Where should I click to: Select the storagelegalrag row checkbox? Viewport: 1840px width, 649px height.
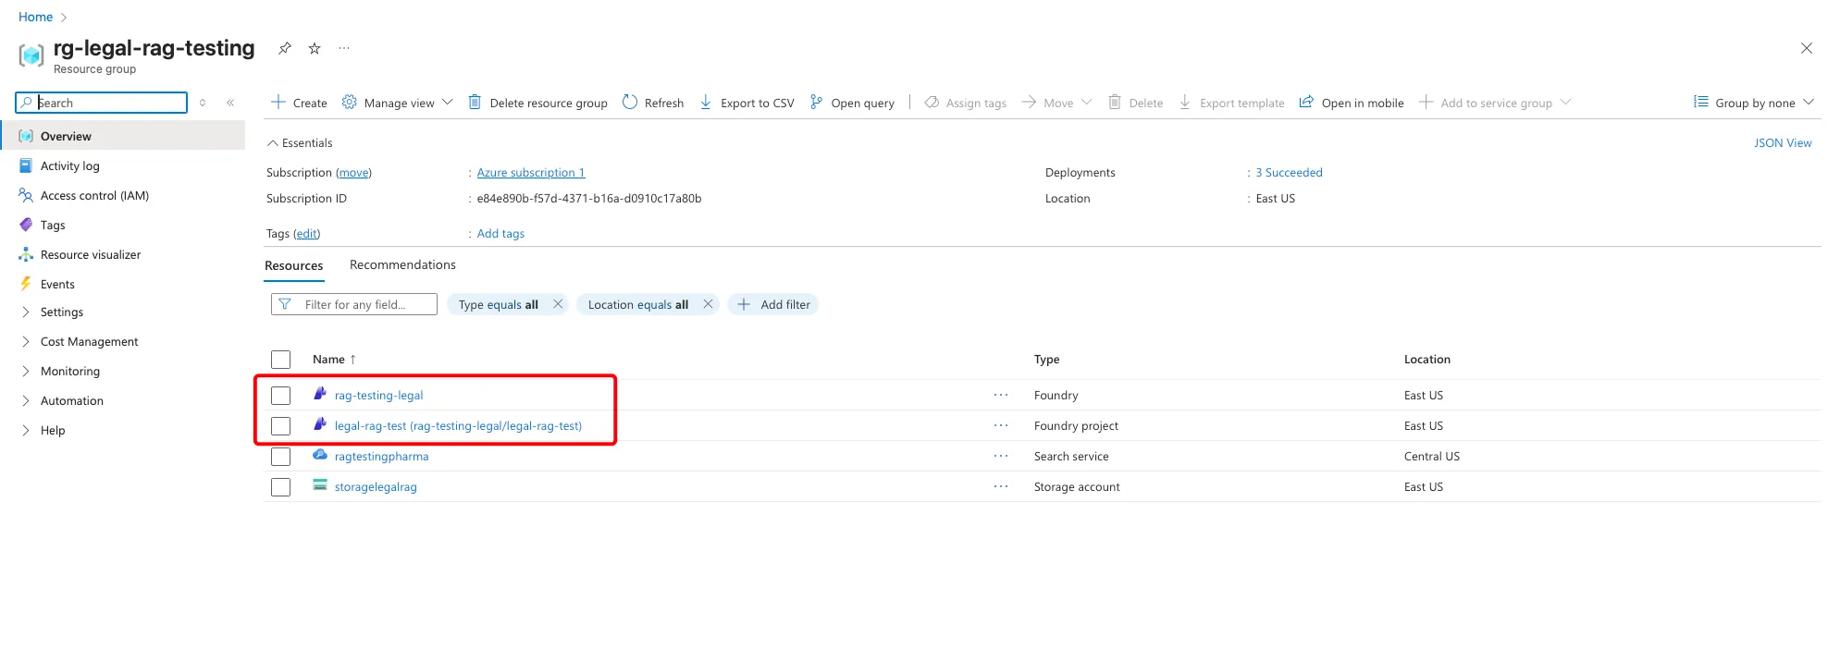pos(281,487)
